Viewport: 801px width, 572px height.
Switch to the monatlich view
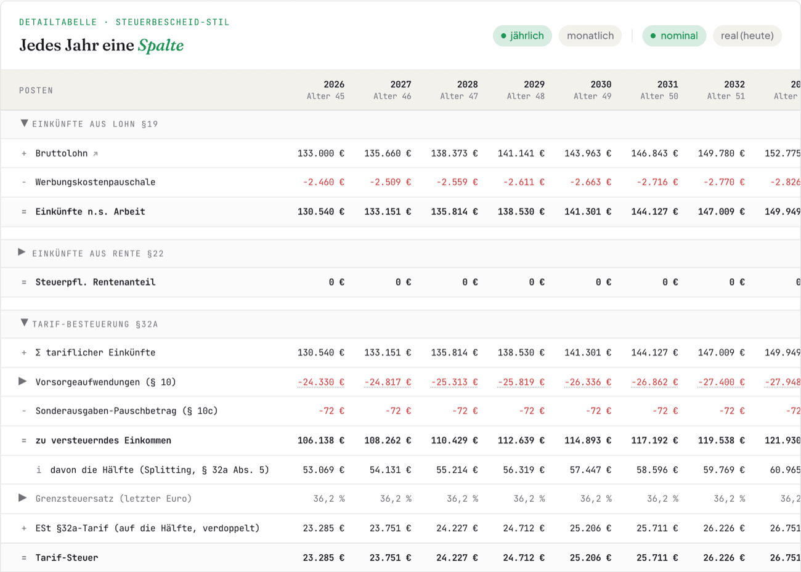click(590, 36)
